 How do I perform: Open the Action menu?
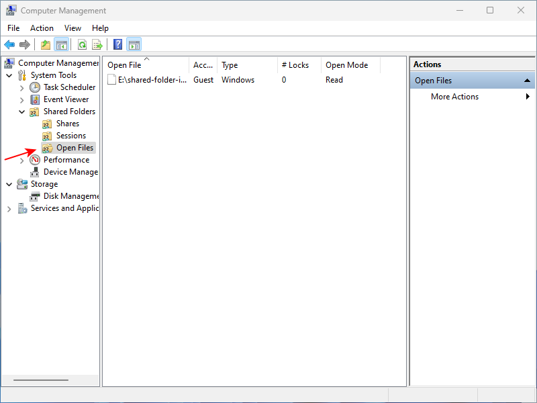coord(42,28)
